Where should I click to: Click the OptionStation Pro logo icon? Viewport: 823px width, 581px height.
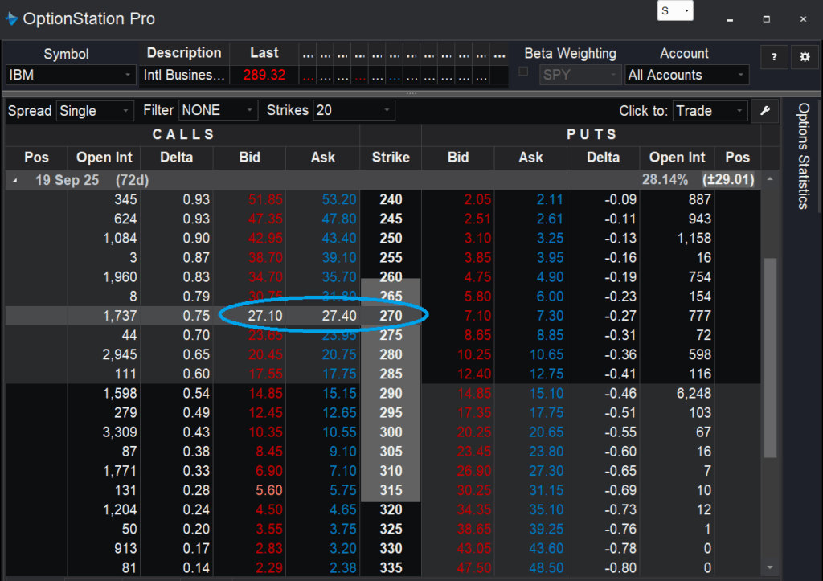pyautogui.click(x=11, y=19)
